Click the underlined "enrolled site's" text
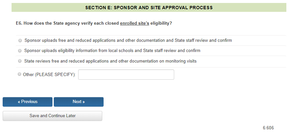 [x=134, y=23]
